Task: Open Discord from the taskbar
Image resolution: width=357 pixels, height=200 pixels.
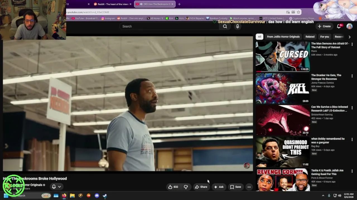Action: [97, 196]
